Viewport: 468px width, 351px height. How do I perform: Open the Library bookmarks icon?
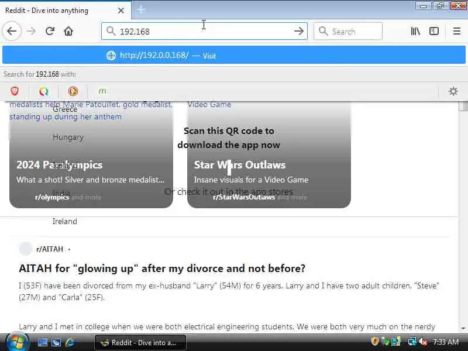pyautogui.click(x=415, y=31)
